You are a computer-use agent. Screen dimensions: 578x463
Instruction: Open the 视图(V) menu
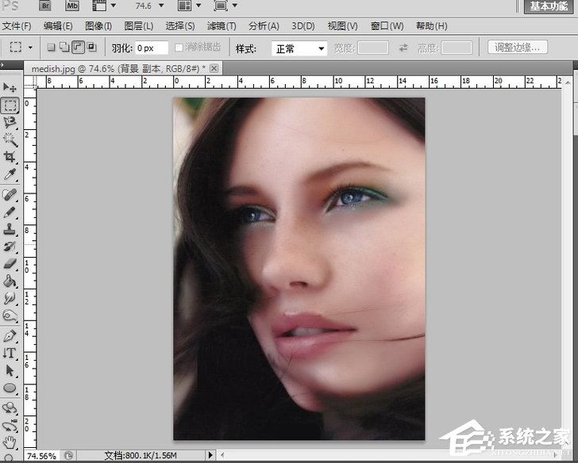coord(342,26)
